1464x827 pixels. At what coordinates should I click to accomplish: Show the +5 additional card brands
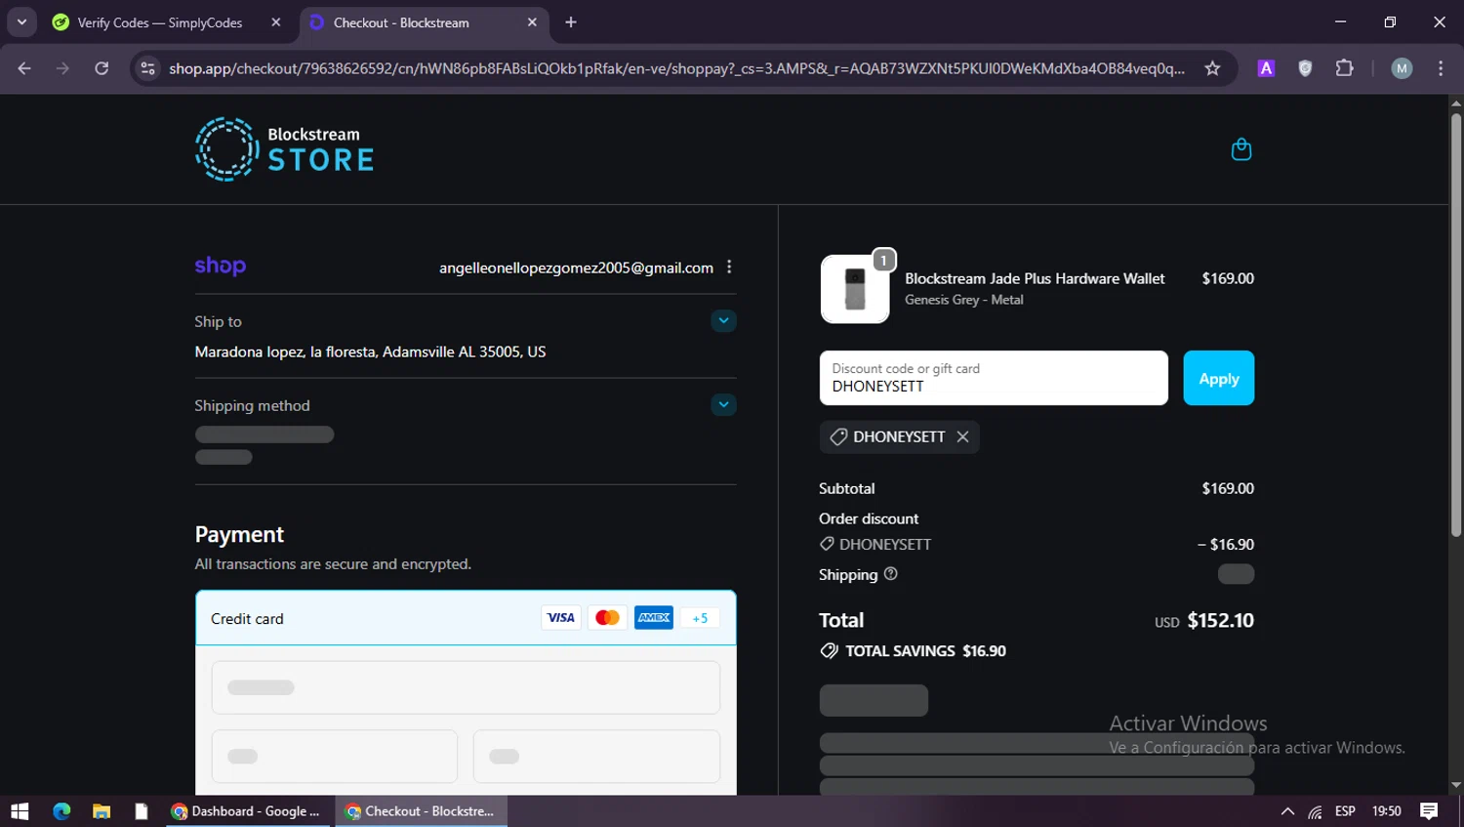coord(700,618)
